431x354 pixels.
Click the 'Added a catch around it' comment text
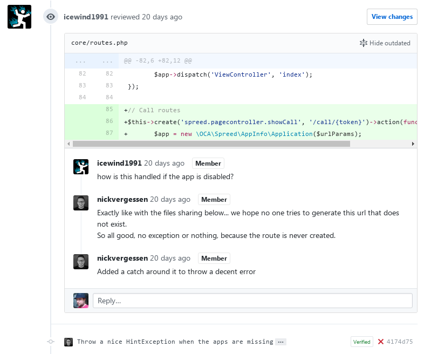click(x=176, y=272)
